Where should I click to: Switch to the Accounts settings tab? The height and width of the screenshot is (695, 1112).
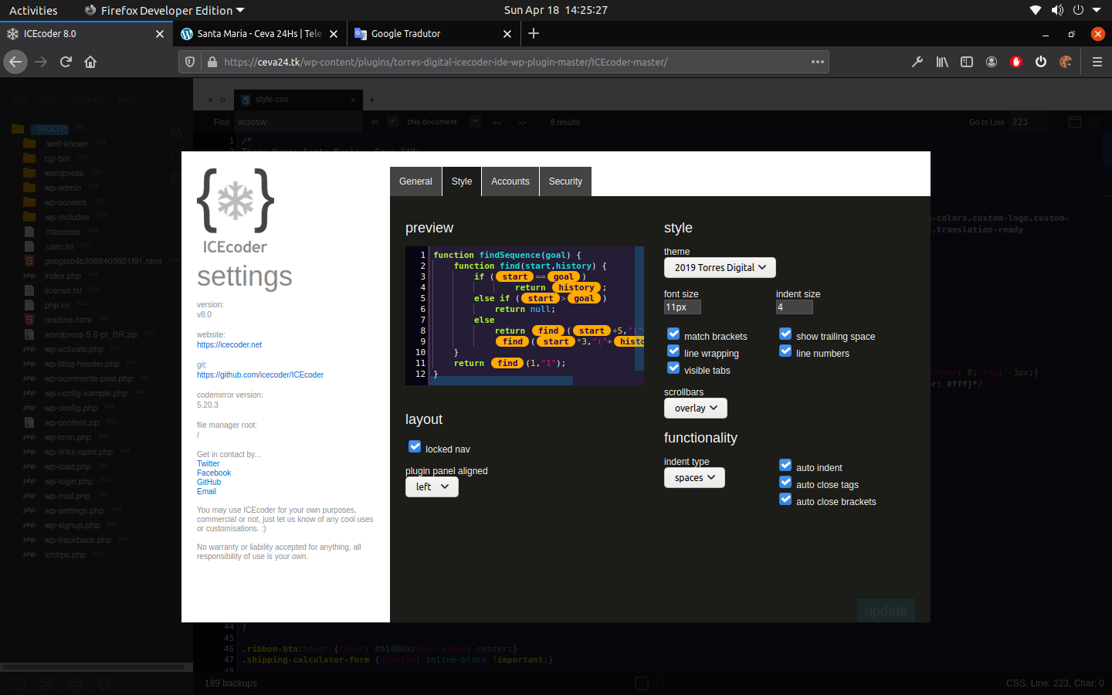(510, 181)
